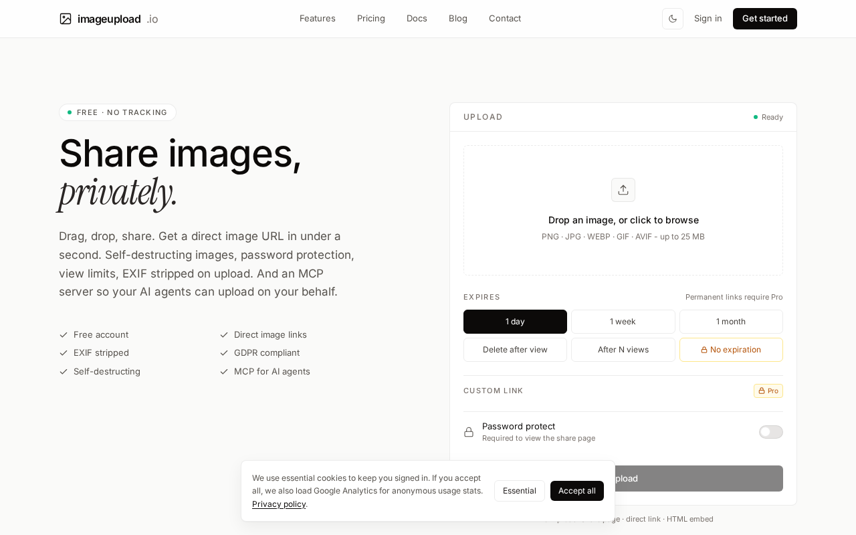The image size is (856, 535).
Task: Choose Essential cookies only
Action: tap(520, 491)
